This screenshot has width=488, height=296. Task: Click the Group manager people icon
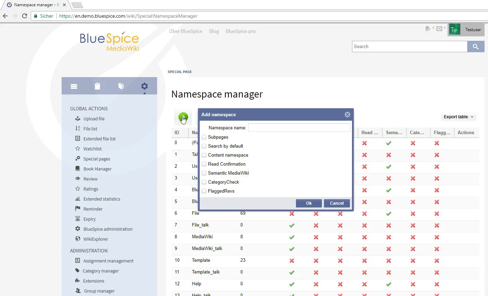(x=78, y=291)
